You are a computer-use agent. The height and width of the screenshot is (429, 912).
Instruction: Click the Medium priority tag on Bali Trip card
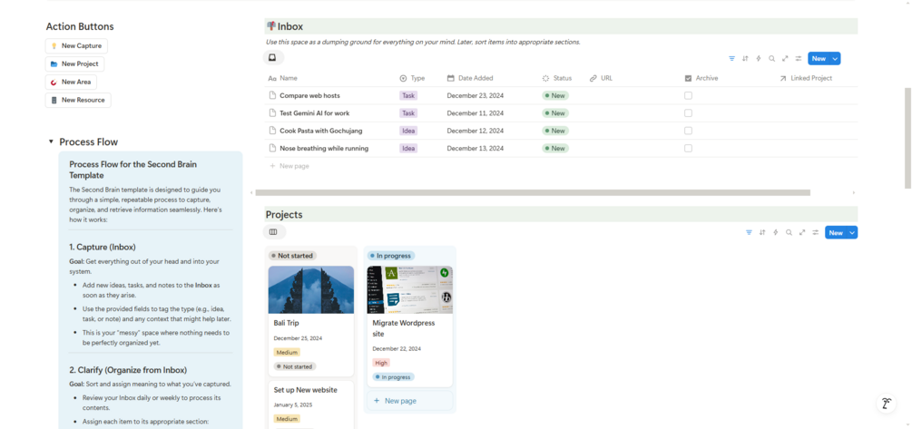pos(287,352)
